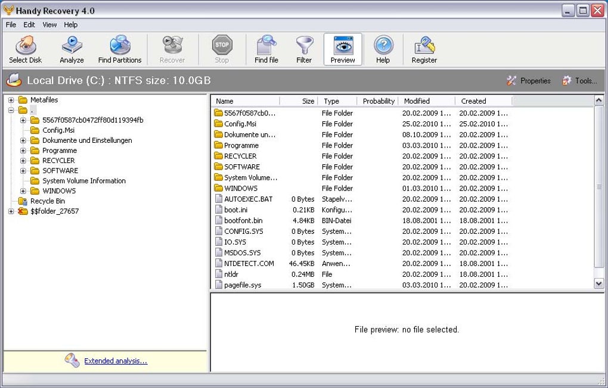Collapse the root drive node
The width and height of the screenshot is (608, 388).
click(x=11, y=110)
